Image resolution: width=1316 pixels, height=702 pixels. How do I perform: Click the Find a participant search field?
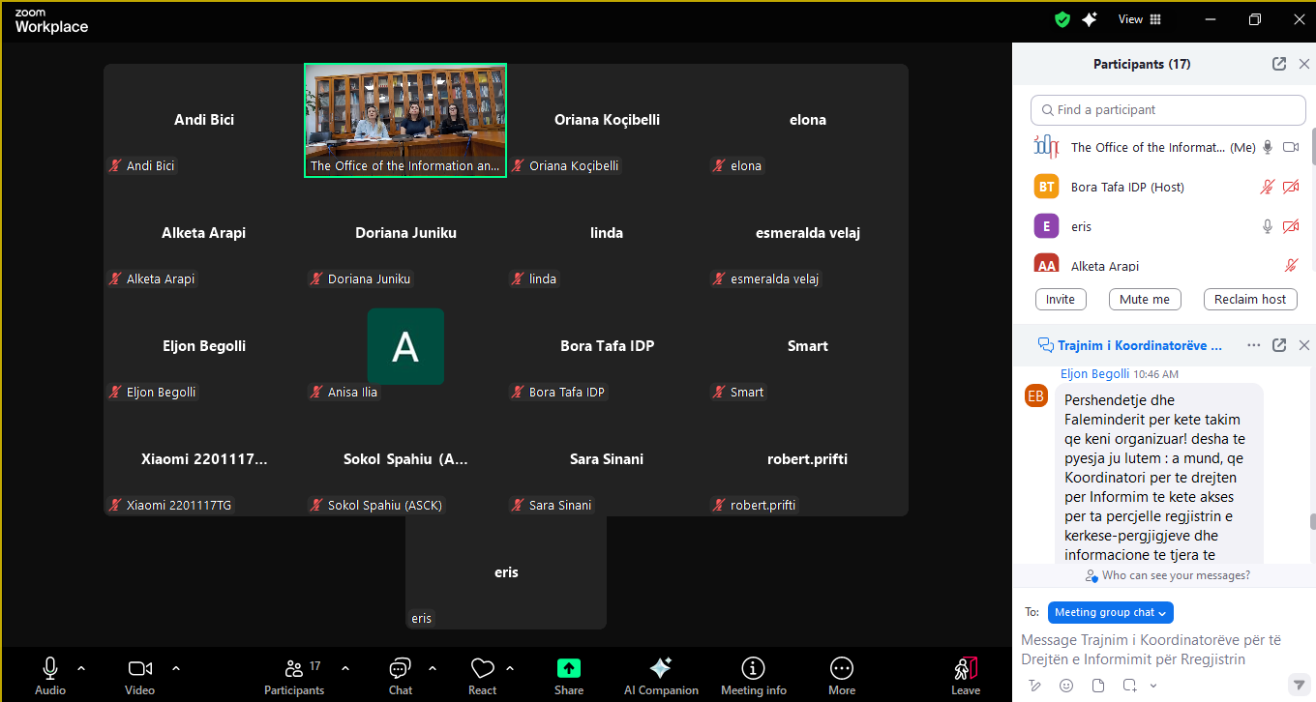click(1168, 110)
